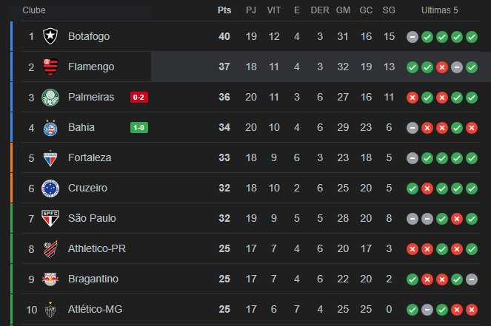
Task: Open the Botafogo team name link
Action: point(89,36)
